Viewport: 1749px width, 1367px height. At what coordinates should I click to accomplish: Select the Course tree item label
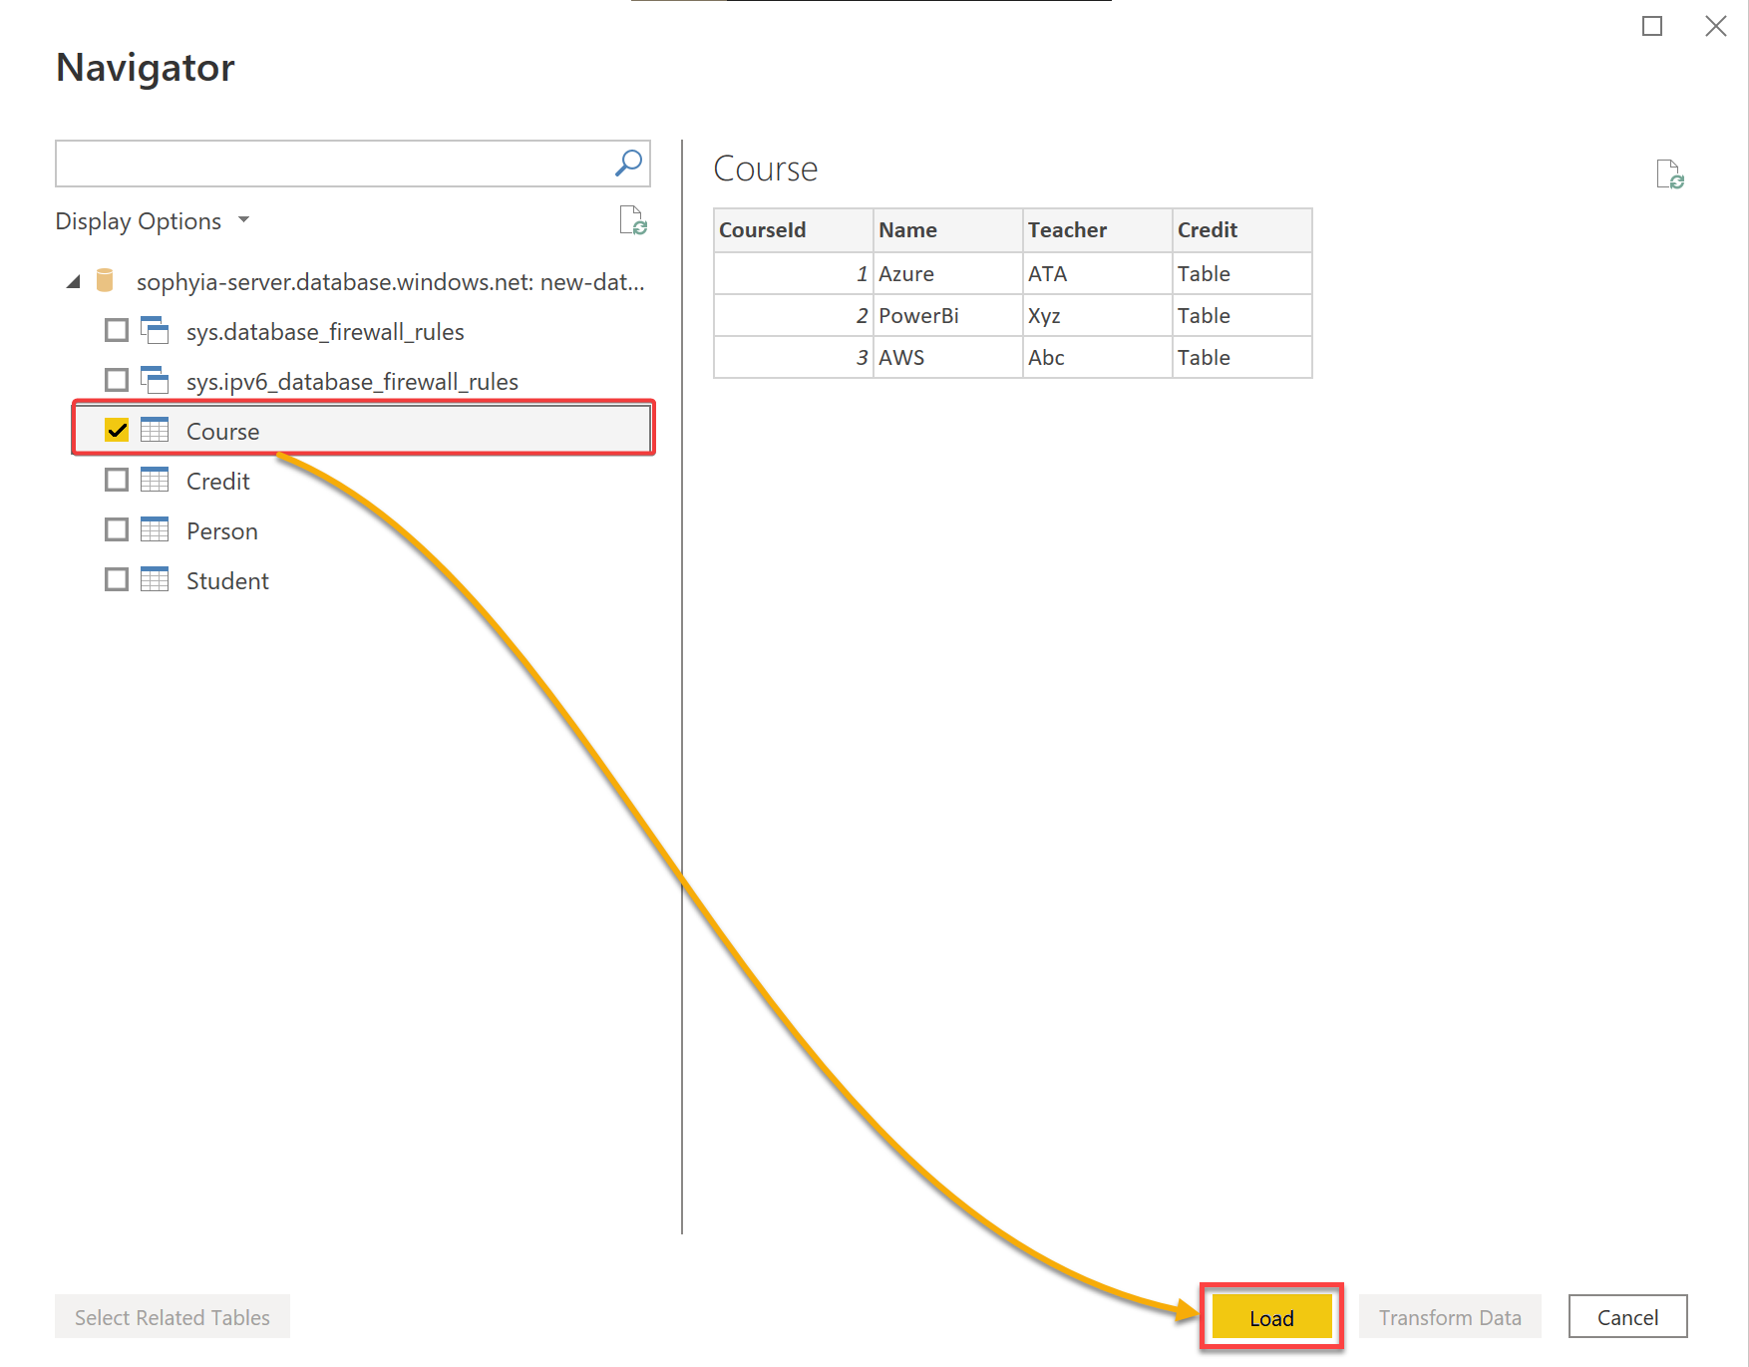[222, 432]
